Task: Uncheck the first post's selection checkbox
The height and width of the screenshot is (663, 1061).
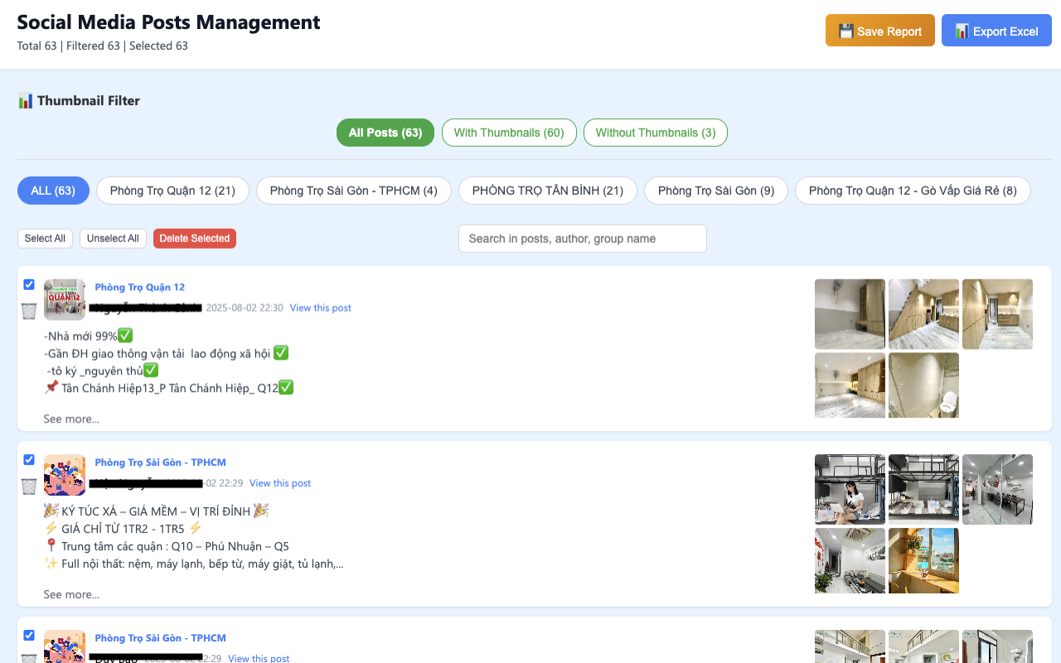Action: click(29, 284)
